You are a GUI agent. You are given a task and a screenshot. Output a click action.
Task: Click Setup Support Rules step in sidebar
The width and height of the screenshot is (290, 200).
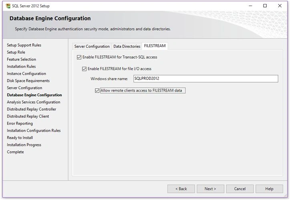pos(24,45)
